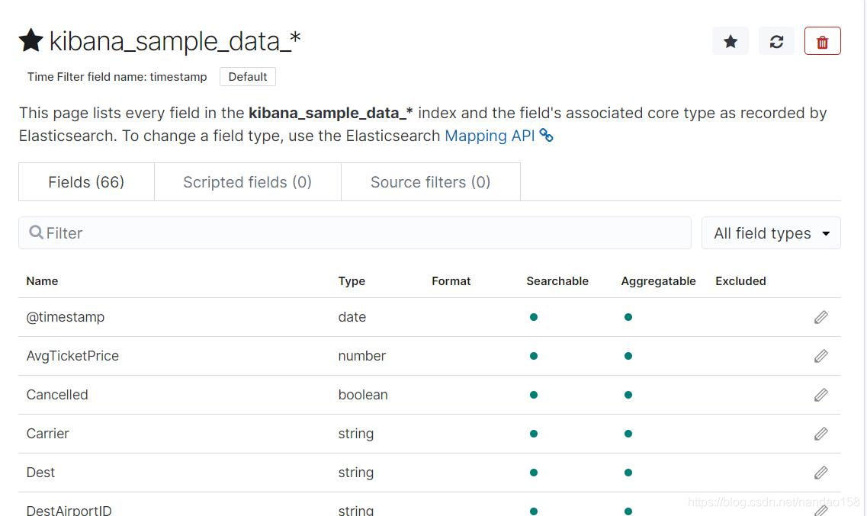This screenshot has width=867, height=516.
Task: Edit the Dest field pencil icon
Action: coord(821,473)
